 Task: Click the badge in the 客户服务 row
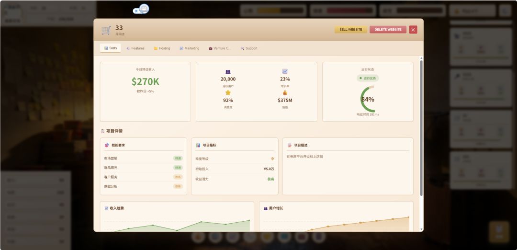tap(178, 177)
